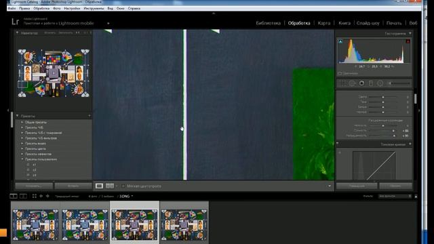Select the Red Eye Correction tool
This screenshot has height=244, width=434.
click(x=361, y=83)
